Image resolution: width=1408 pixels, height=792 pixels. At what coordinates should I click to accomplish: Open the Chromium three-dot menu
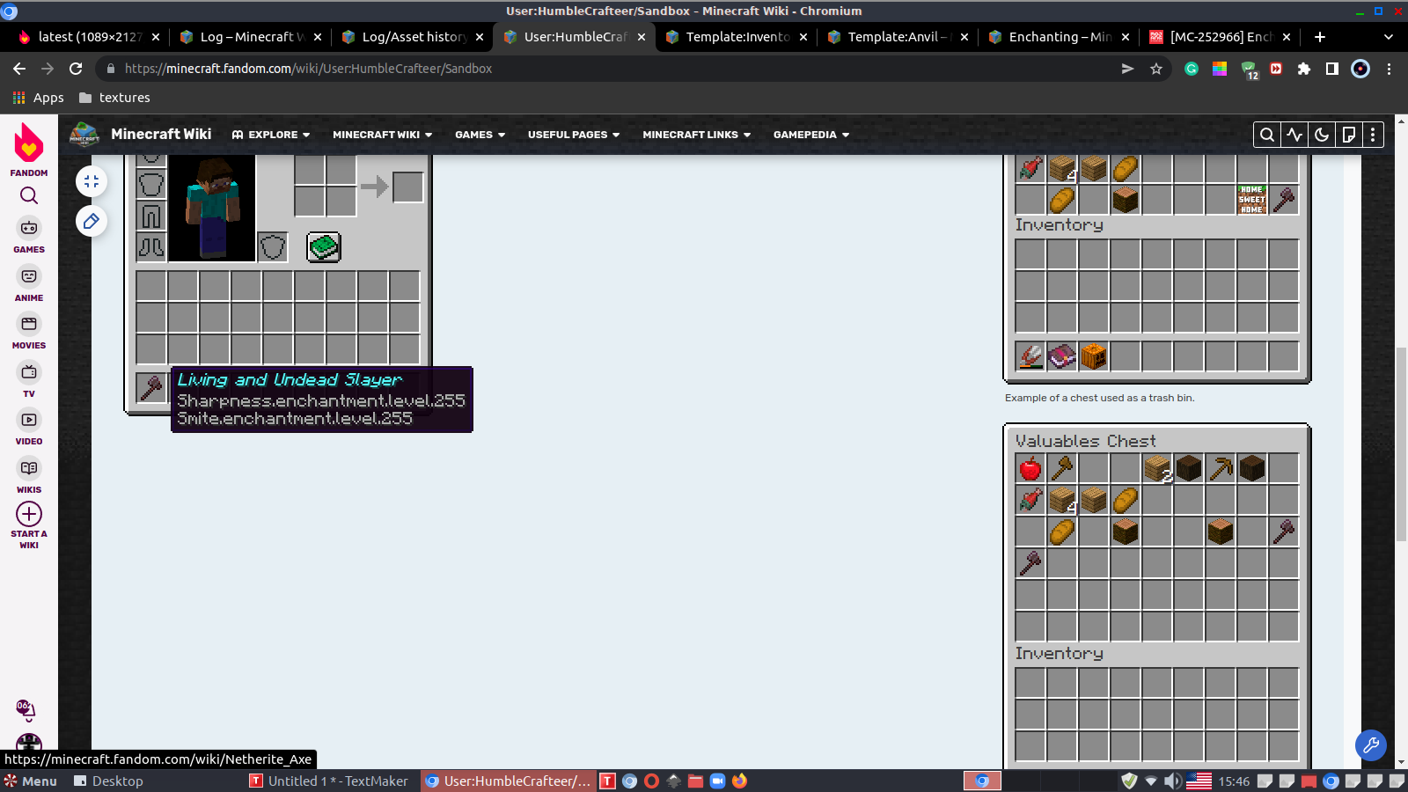pyautogui.click(x=1389, y=69)
